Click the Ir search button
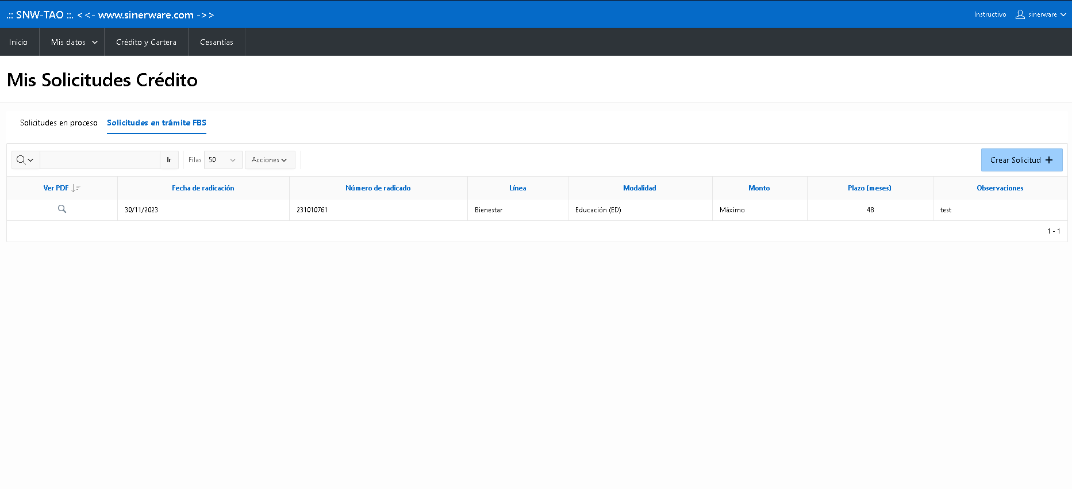The height and width of the screenshot is (489, 1072). (169, 160)
